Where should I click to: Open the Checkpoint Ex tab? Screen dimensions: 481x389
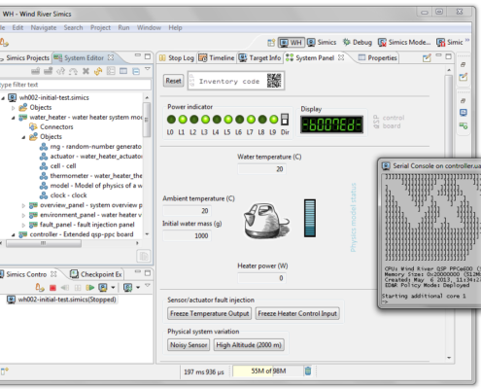point(96,274)
